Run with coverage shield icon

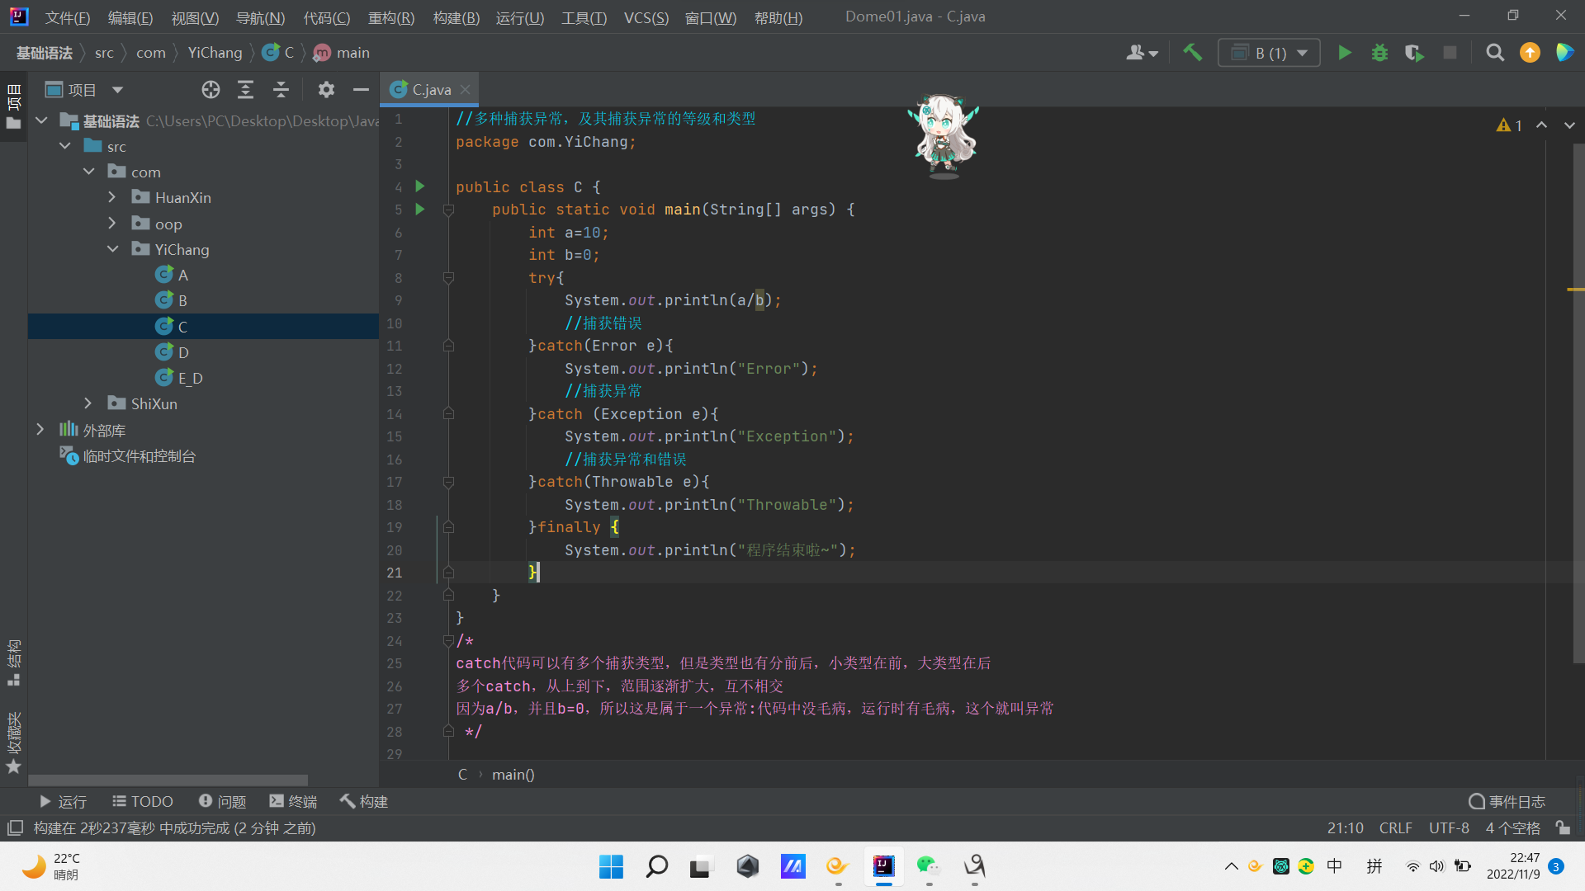click(x=1414, y=53)
